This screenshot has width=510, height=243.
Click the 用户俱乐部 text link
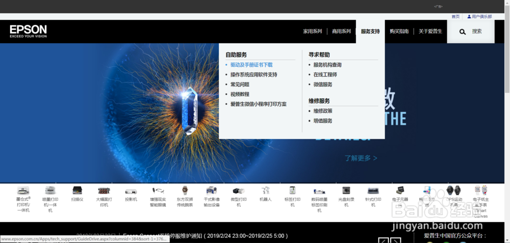(482, 17)
